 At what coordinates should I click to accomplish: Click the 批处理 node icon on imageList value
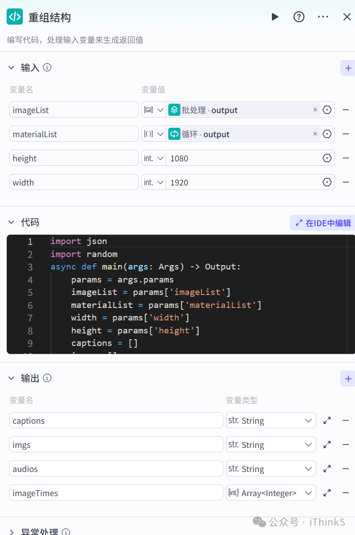point(174,110)
